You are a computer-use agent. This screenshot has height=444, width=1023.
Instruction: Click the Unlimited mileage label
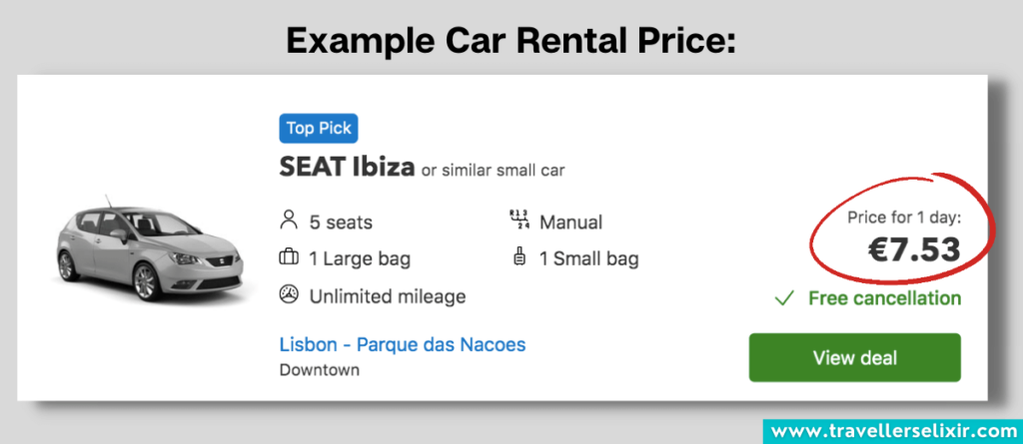pyautogui.click(x=388, y=296)
